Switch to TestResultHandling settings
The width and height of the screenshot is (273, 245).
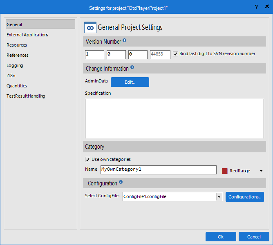tap(26, 96)
